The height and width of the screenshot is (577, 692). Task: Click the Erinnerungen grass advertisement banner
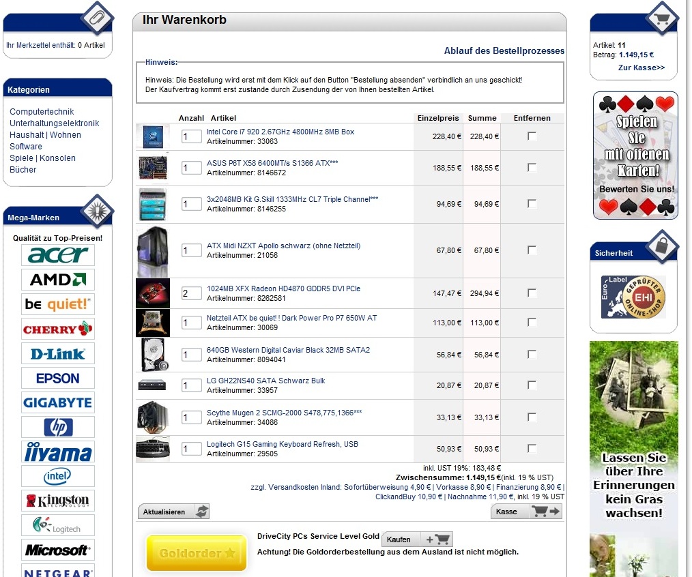tap(634, 459)
